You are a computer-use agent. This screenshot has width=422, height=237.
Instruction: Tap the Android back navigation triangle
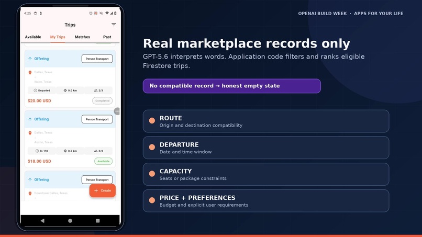42,221
